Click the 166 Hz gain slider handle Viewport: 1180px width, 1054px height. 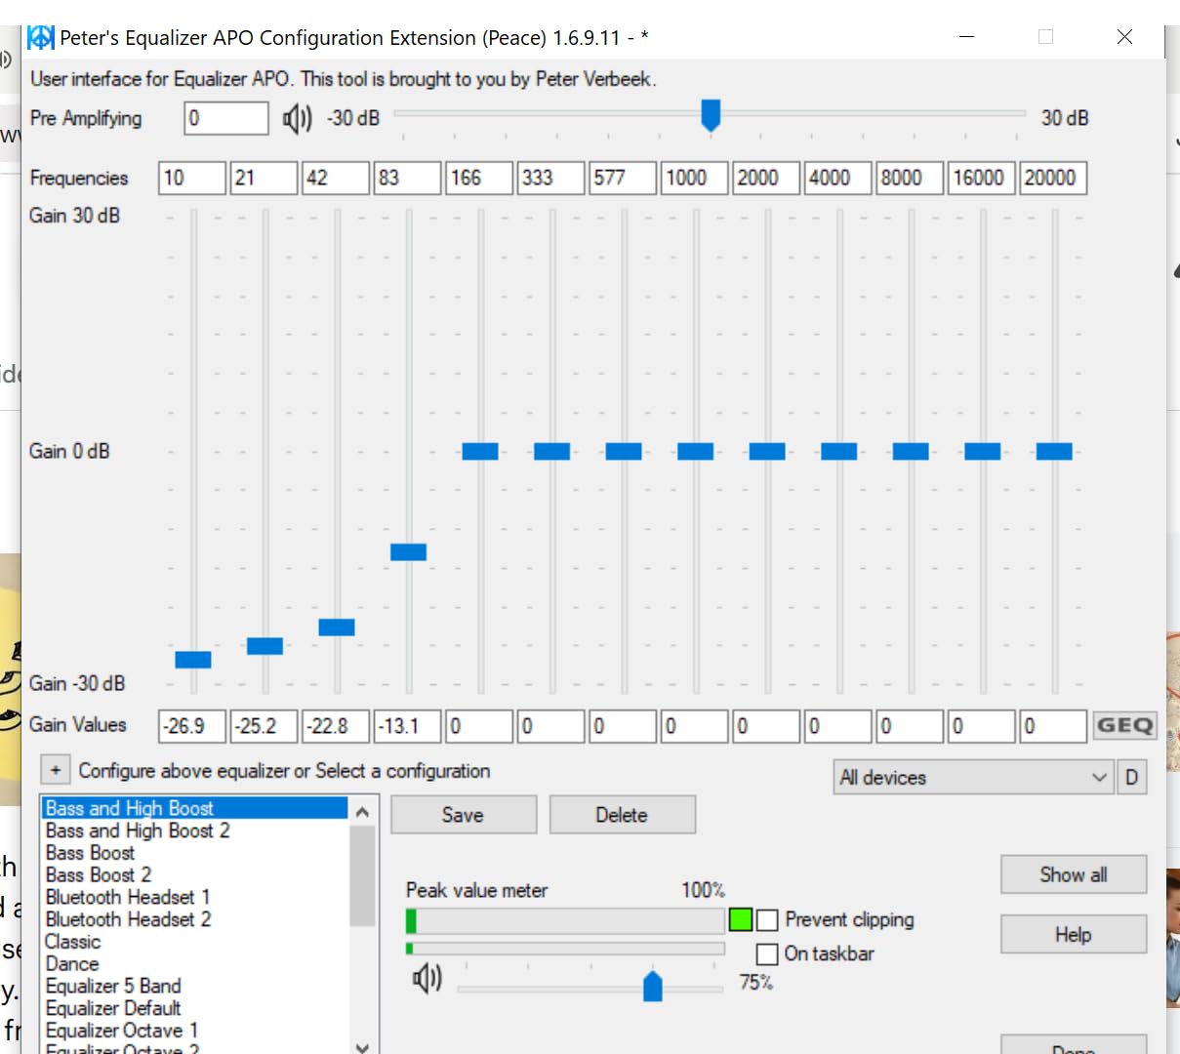(x=480, y=451)
